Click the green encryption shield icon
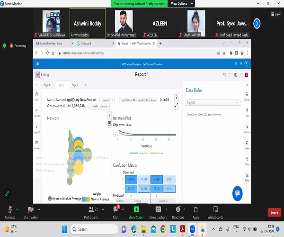This screenshot has height=237, width=284. (x=5, y=46)
